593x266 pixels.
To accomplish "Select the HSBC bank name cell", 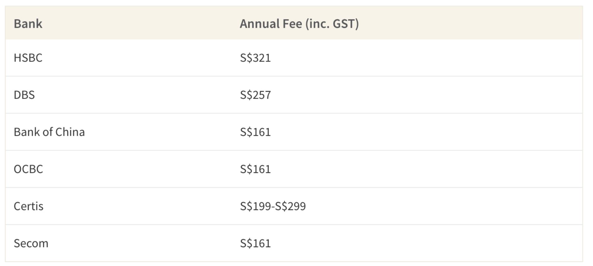I will 28,58.
